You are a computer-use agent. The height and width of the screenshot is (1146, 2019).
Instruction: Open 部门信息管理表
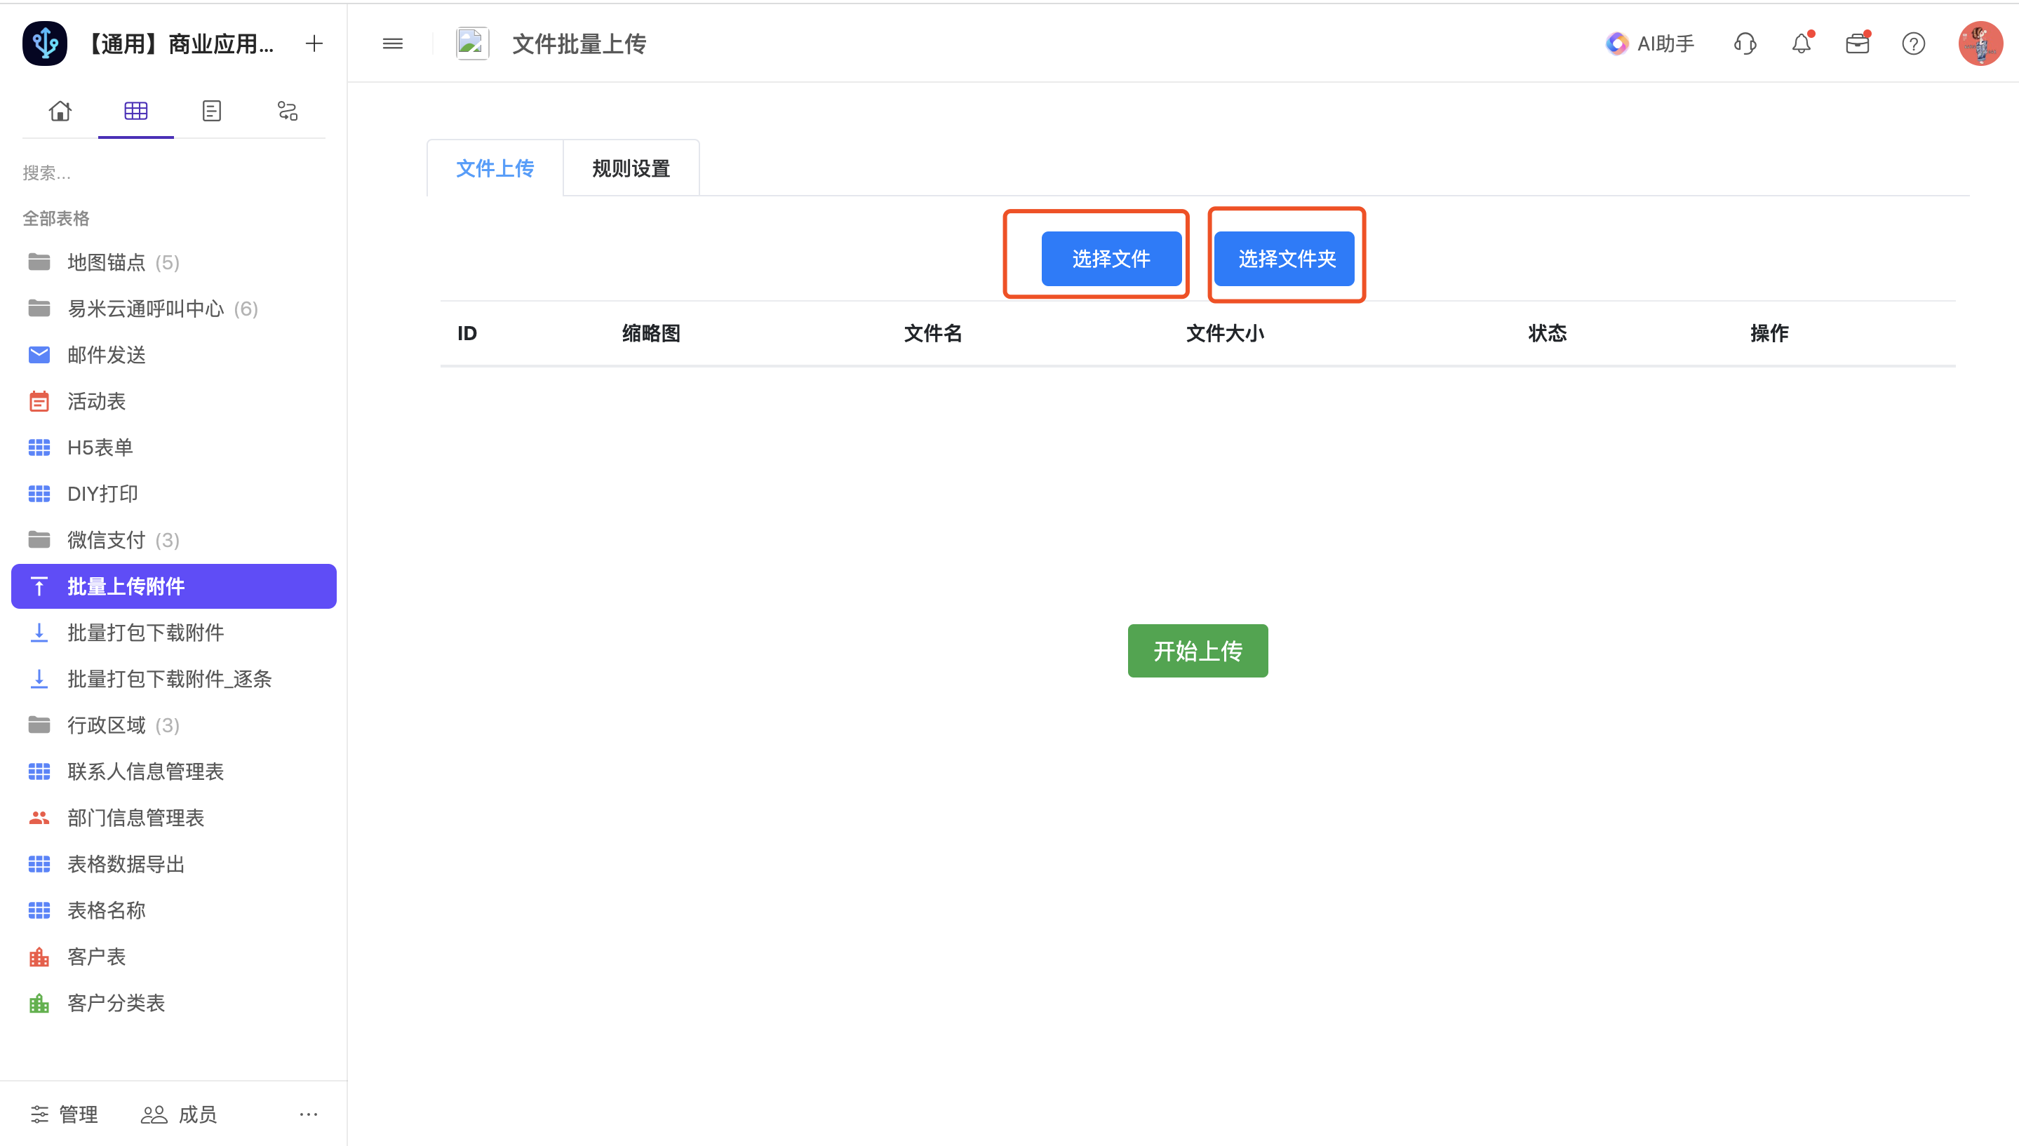pyautogui.click(x=174, y=818)
